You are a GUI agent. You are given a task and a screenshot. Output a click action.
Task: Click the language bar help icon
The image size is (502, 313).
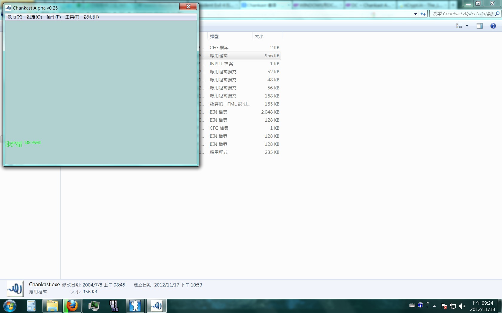(x=420, y=305)
